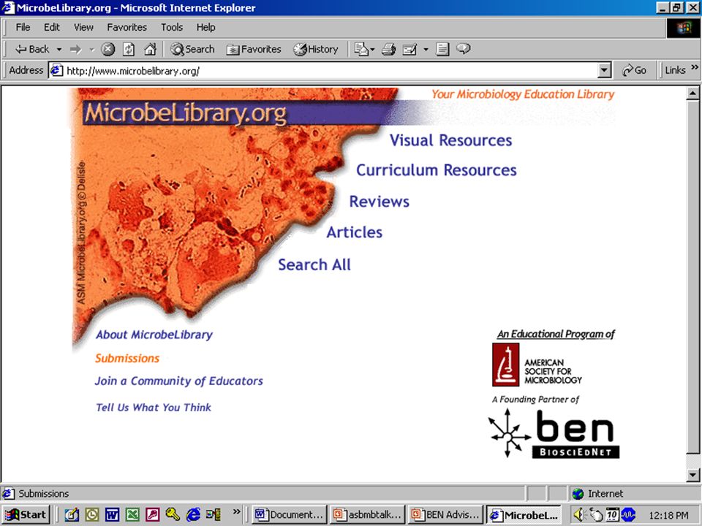Refresh the page with the Refresh icon
Screen dimensions: 702x526
(129, 49)
